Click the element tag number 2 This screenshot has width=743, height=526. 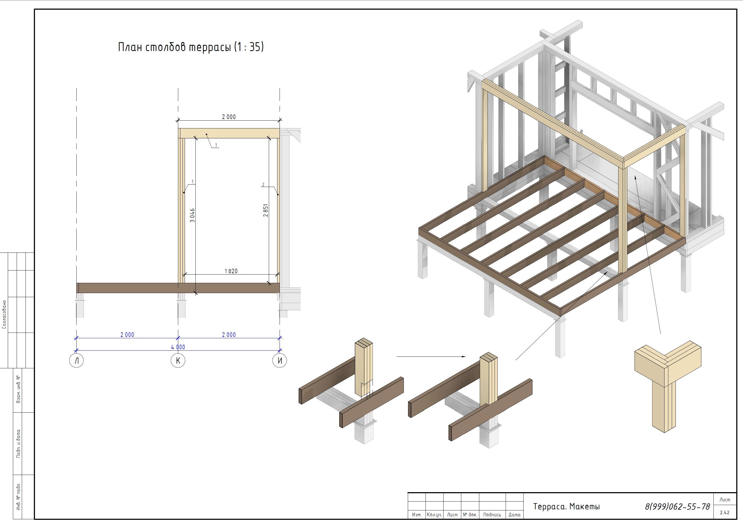pos(263,184)
